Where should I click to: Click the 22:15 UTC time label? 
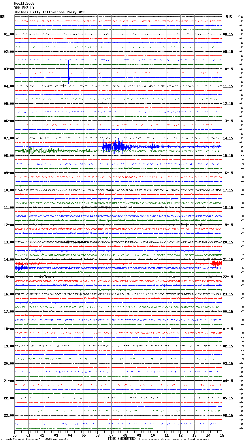(x=228, y=277)
